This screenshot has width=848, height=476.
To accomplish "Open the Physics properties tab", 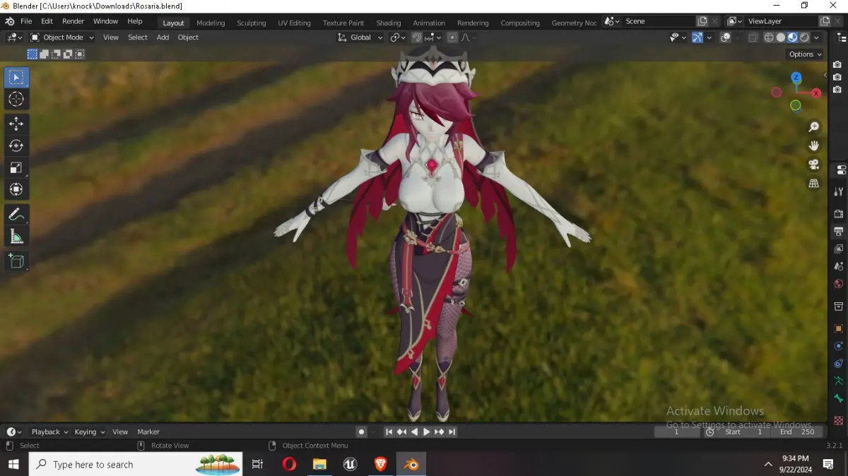I will click(840, 346).
